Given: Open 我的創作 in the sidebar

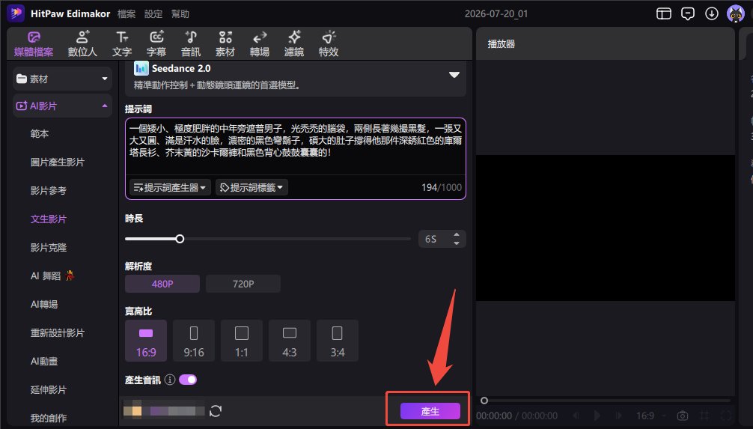Looking at the screenshot, I should pos(49,418).
